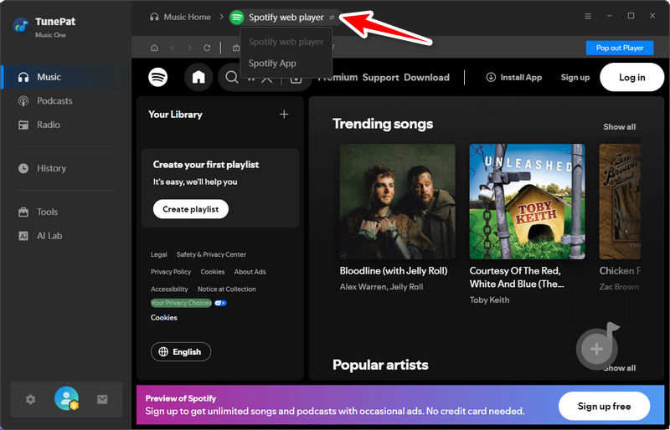
Task: Click Install App
Action: tap(514, 77)
